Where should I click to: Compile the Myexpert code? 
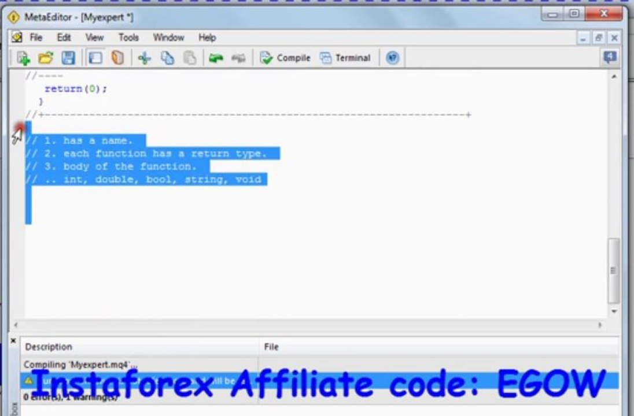[x=285, y=58]
